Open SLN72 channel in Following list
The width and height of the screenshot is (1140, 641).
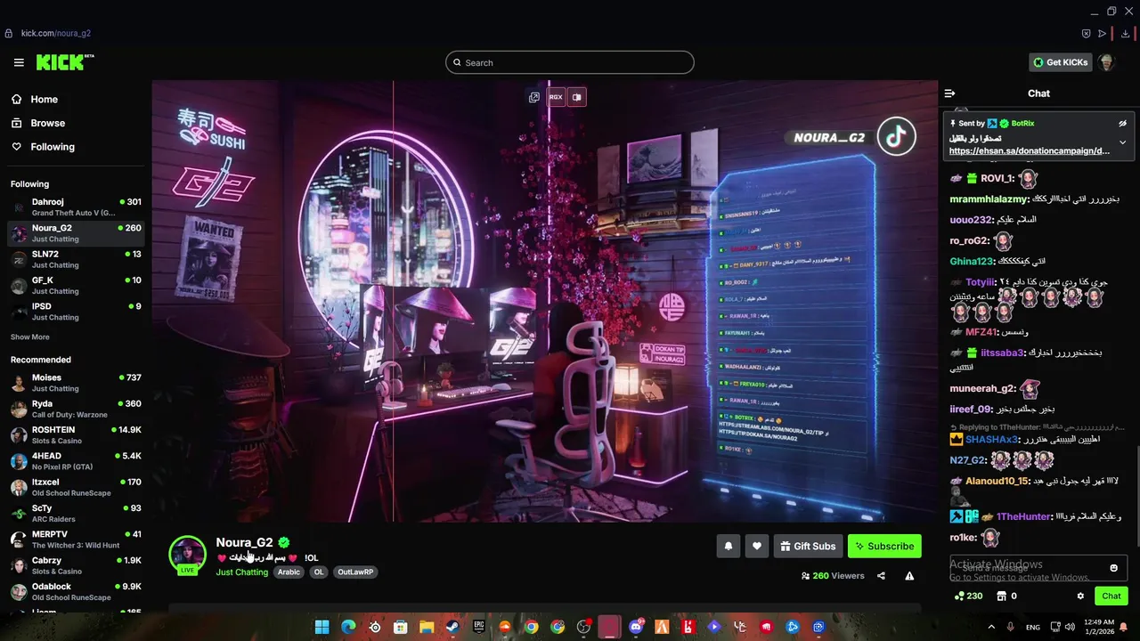click(75, 259)
